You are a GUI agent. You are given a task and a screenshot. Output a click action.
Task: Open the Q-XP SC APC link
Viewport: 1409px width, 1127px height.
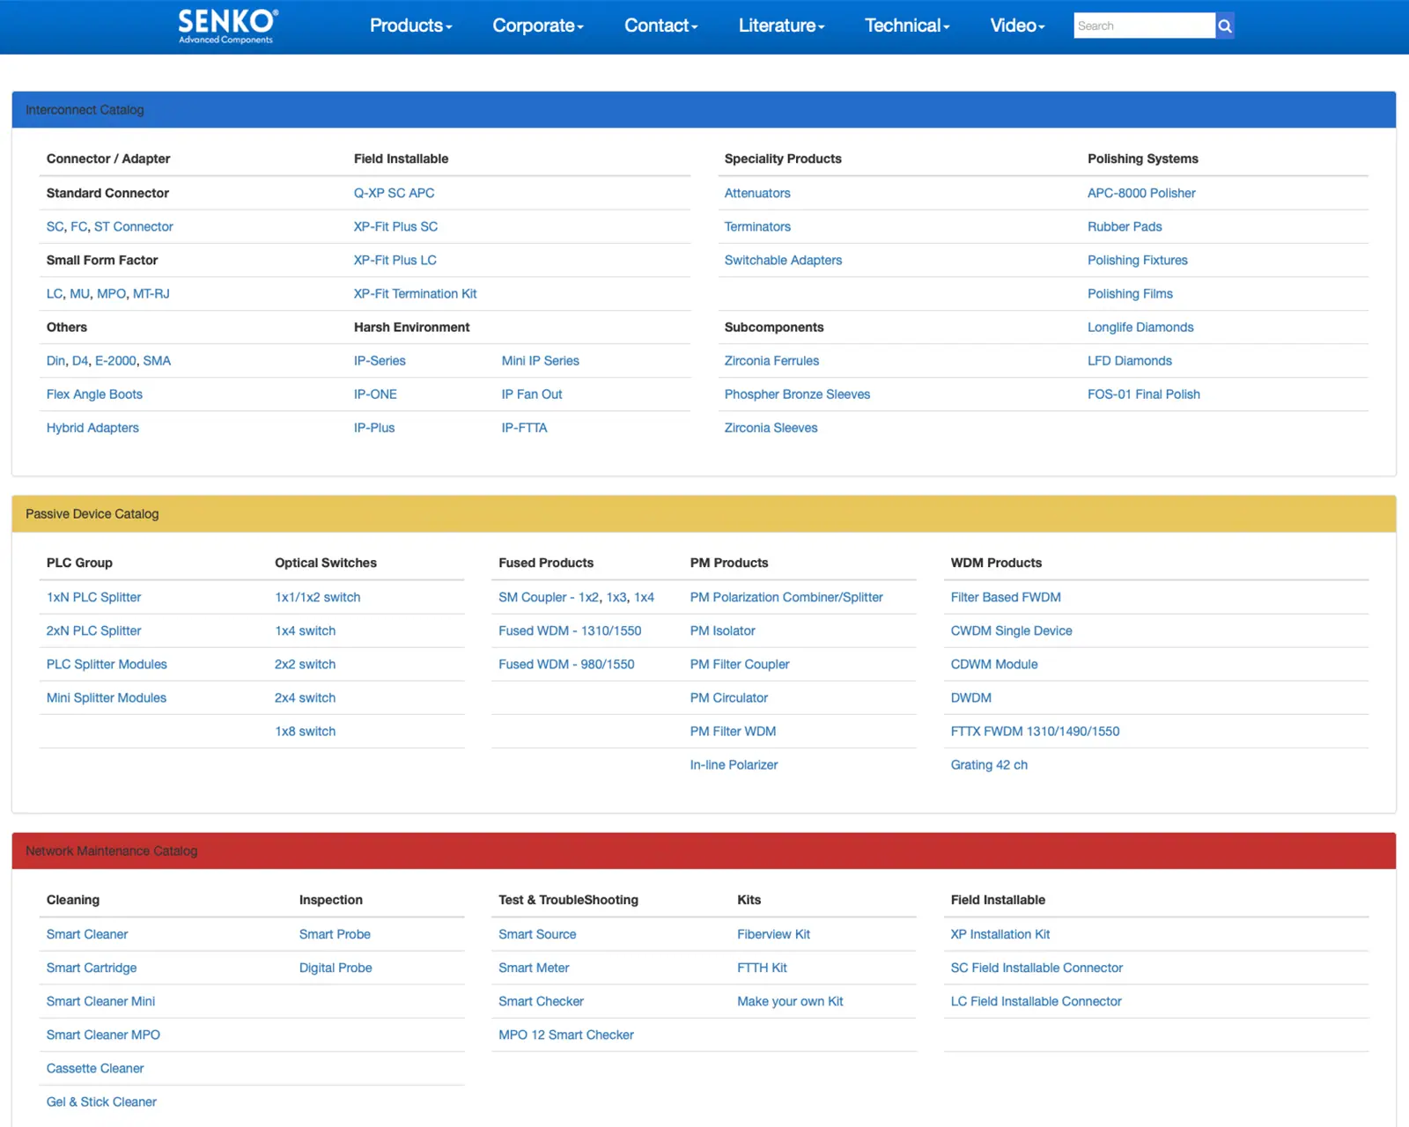coord(394,193)
